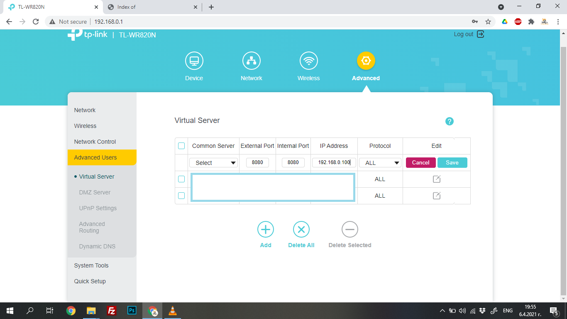The image size is (567, 319).
Task: Click the Cancel button
Action: (420, 162)
